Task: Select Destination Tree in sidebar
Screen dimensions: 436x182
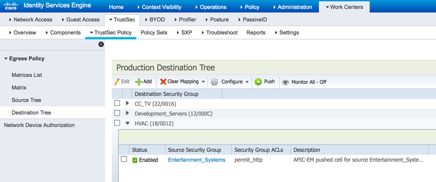Action: [31, 113]
